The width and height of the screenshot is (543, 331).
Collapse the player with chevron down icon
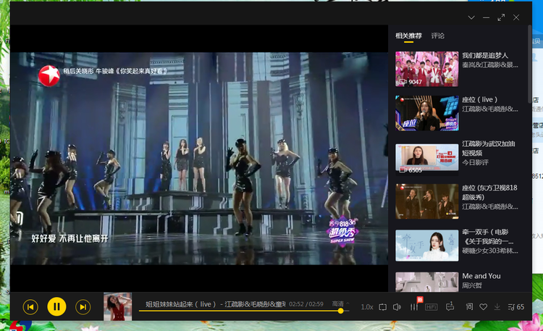[x=471, y=17]
